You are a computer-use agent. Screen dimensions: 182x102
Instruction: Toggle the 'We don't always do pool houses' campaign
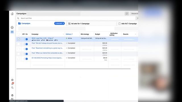tap(26, 44)
